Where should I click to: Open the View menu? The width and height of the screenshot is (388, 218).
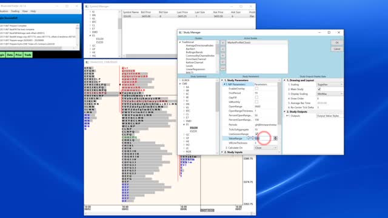pos(25,12)
